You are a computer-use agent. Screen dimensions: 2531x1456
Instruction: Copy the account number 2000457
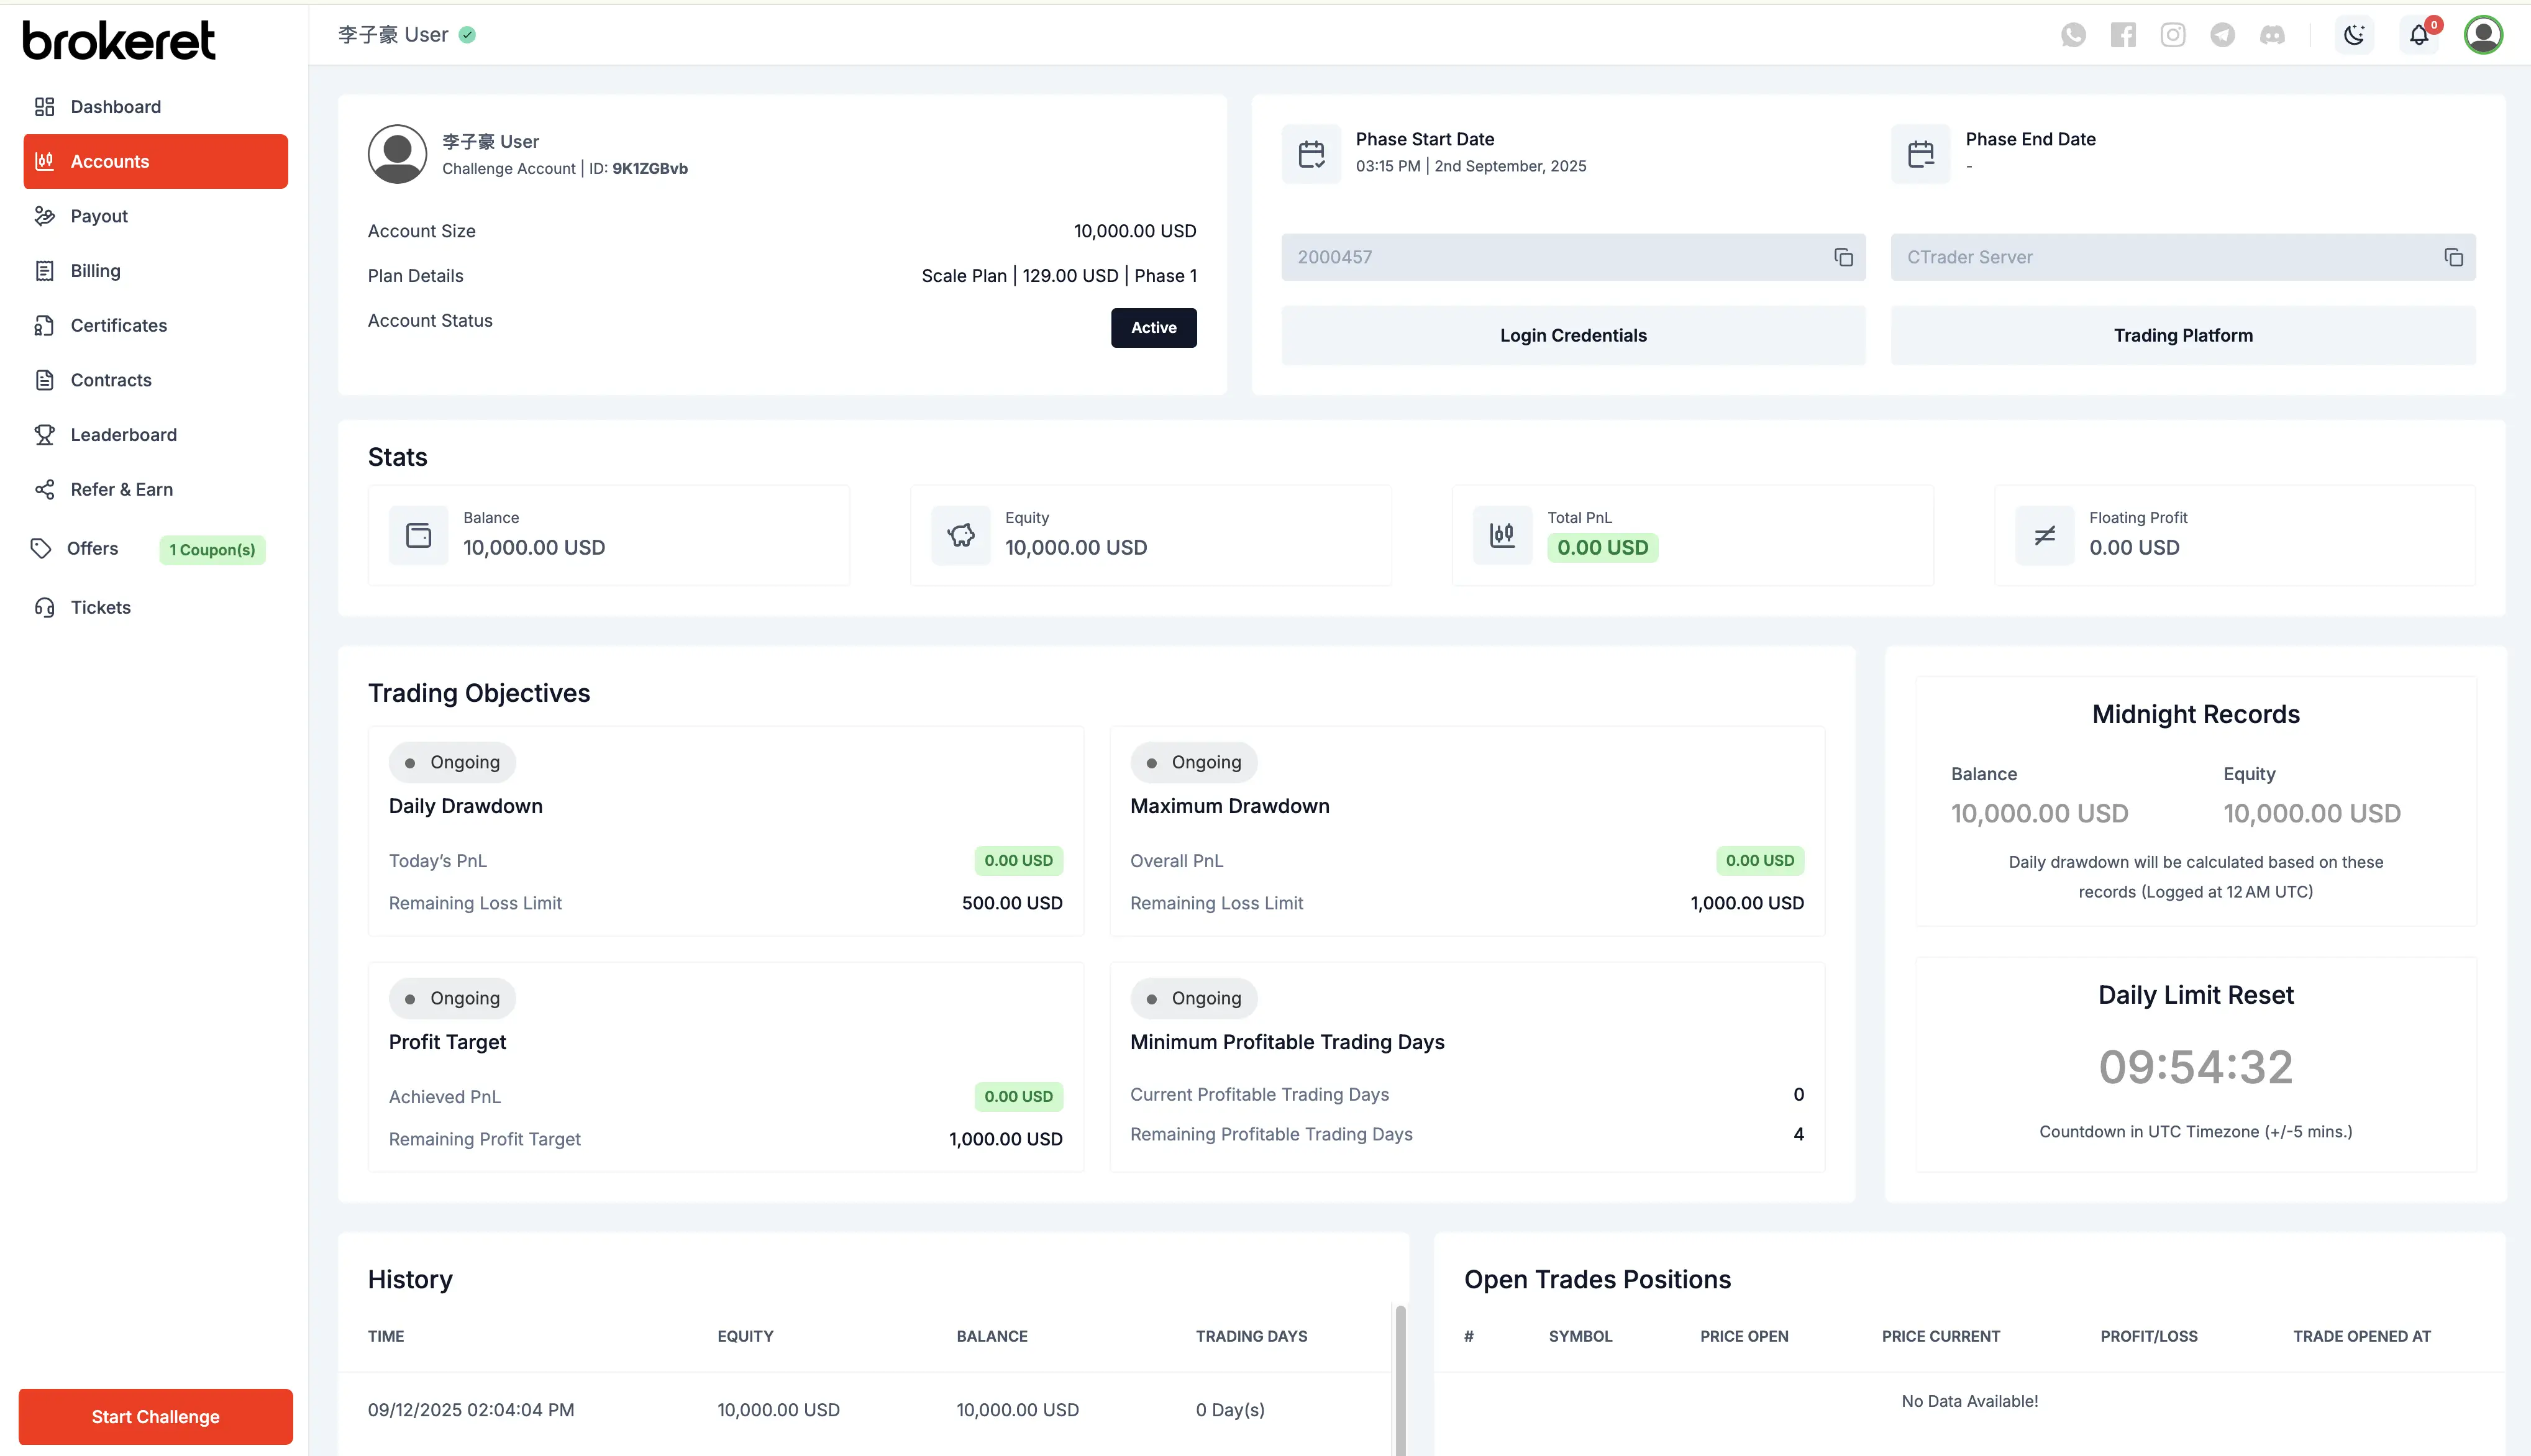point(1843,257)
